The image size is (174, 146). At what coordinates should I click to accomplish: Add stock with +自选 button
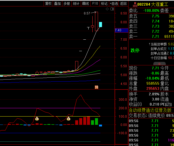[x=114, y=3]
